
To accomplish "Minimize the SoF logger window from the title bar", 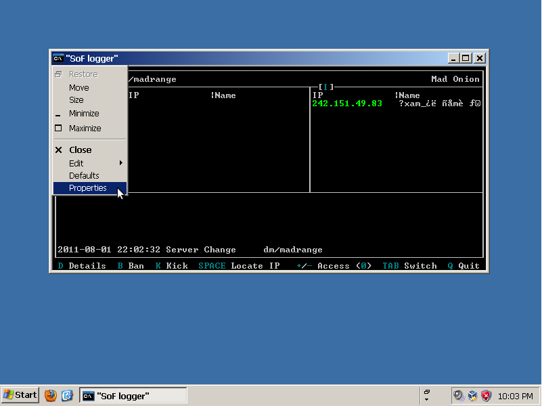I will [x=453, y=58].
